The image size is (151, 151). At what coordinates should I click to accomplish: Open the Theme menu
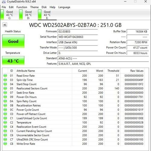(34, 7)
